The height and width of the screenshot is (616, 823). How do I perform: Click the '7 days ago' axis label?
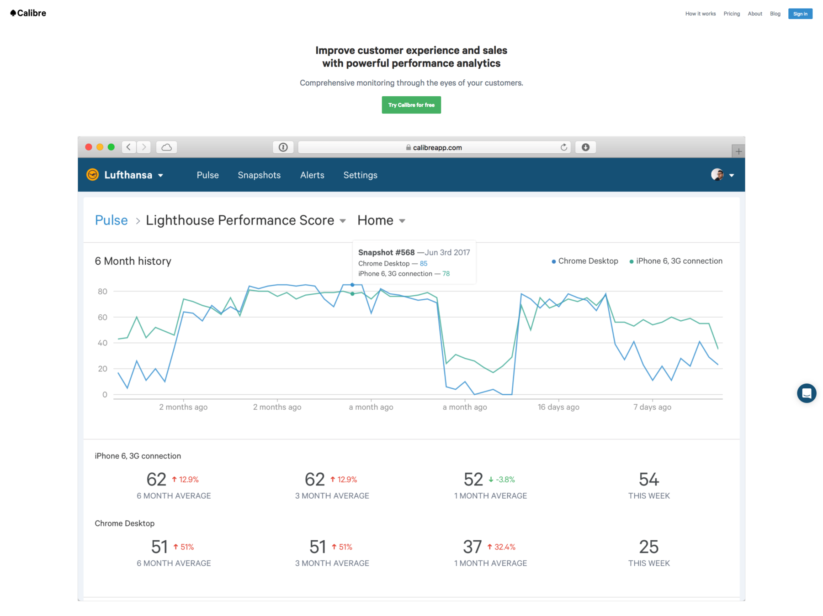point(652,407)
